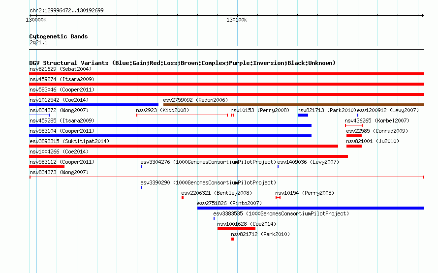Click the nsv821713 (Park2010) label
This screenshot has width=438, height=273.
tap(327, 110)
